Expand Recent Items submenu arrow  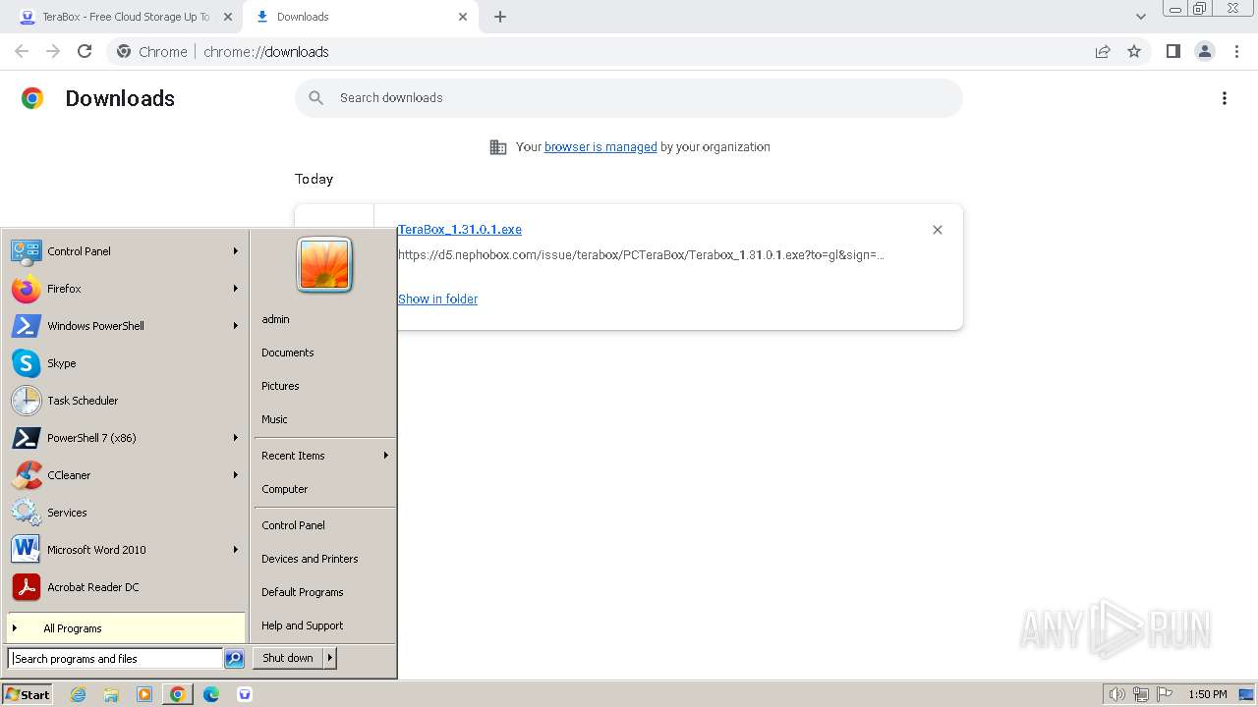pyautogui.click(x=386, y=456)
